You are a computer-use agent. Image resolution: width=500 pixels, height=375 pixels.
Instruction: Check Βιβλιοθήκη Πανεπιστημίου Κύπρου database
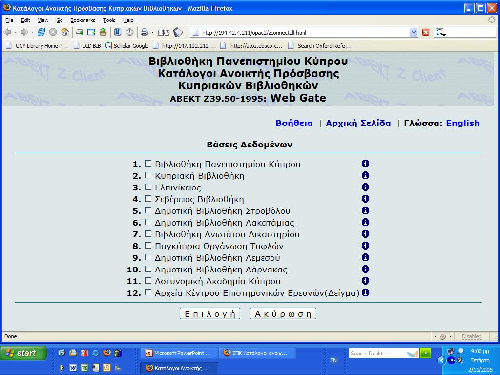click(x=148, y=163)
